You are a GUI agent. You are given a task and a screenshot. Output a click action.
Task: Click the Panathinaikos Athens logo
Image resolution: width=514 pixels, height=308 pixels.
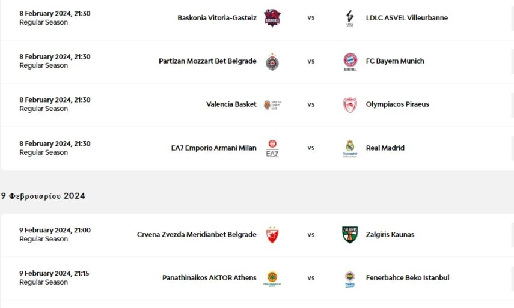272,278
